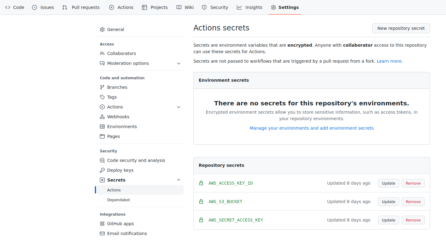
Task: Click the lock icon beside AWS_S3_BUCKET
Action: [x=201, y=202]
